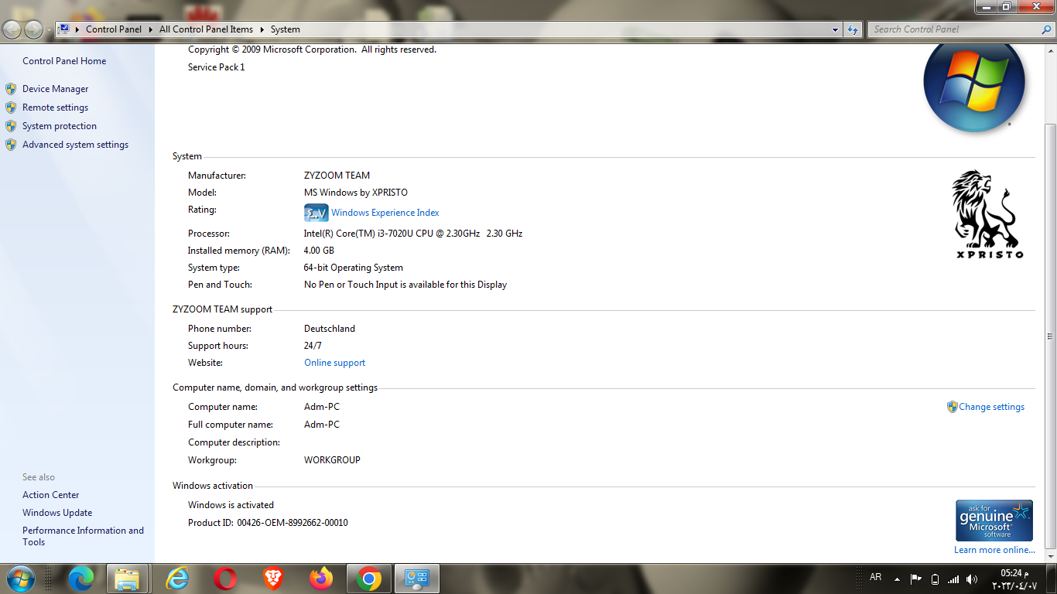Image resolution: width=1057 pixels, height=594 pixels.
Task: Open Windows Update from See also
Action: [x=57, y=513]
